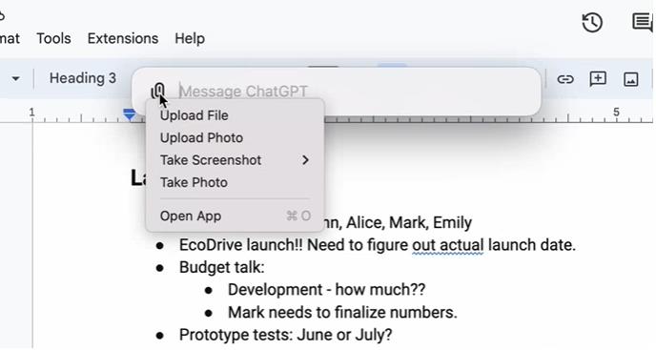Choose Take Photo menu entry
656x350 pixels.
194,182
